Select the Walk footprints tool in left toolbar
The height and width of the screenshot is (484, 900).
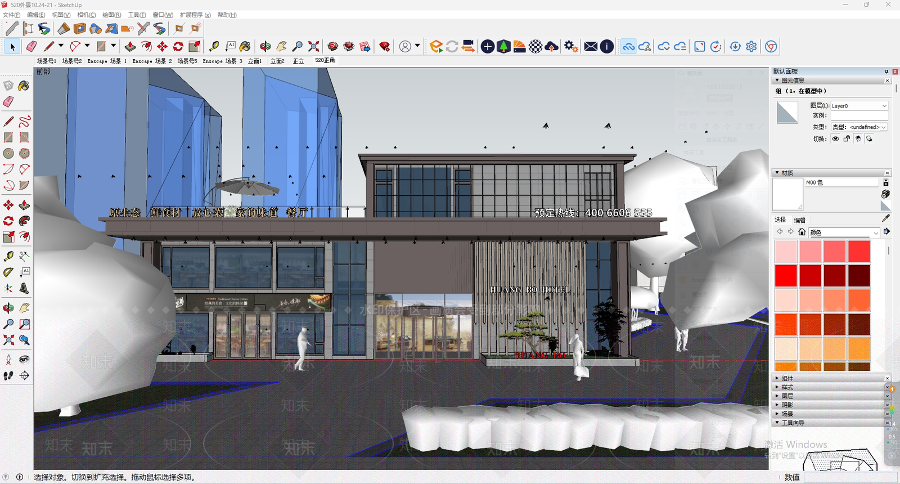click(x=8, y=375)
